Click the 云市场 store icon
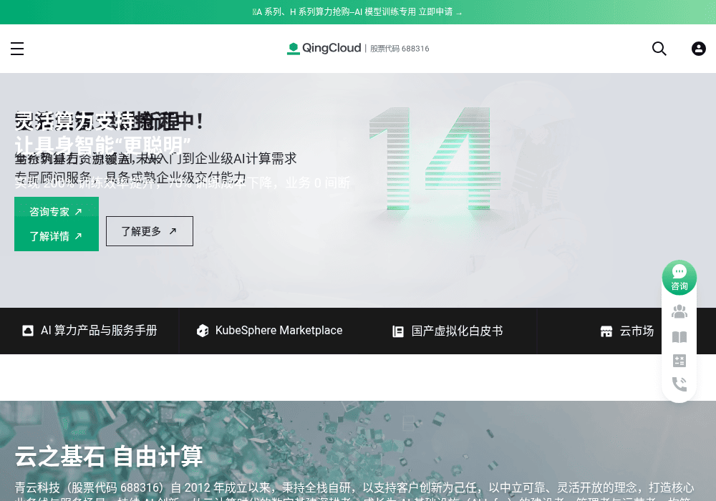 pyautogui.click(x=606, y=331)
